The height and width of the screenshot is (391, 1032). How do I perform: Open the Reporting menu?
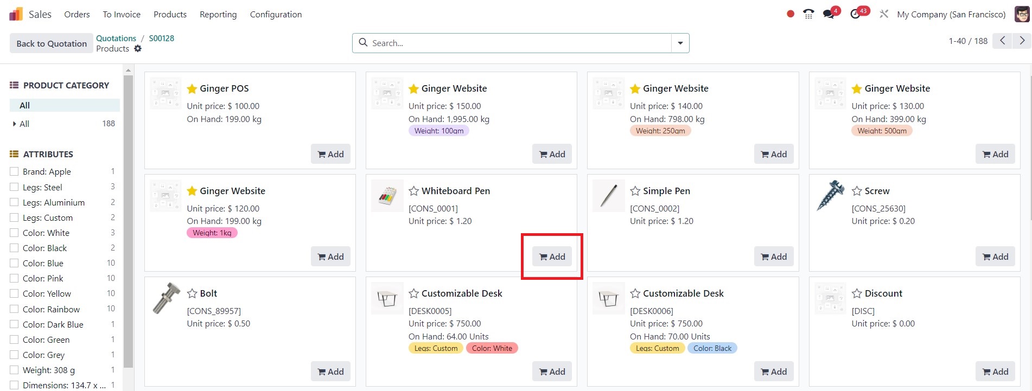pyautogui.click(x=218, y=15)
